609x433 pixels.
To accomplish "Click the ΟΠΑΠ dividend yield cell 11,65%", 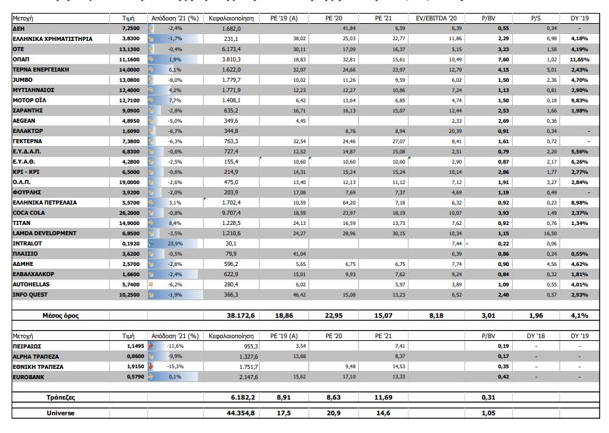I will pyautogui.click(x=579, y=60).
